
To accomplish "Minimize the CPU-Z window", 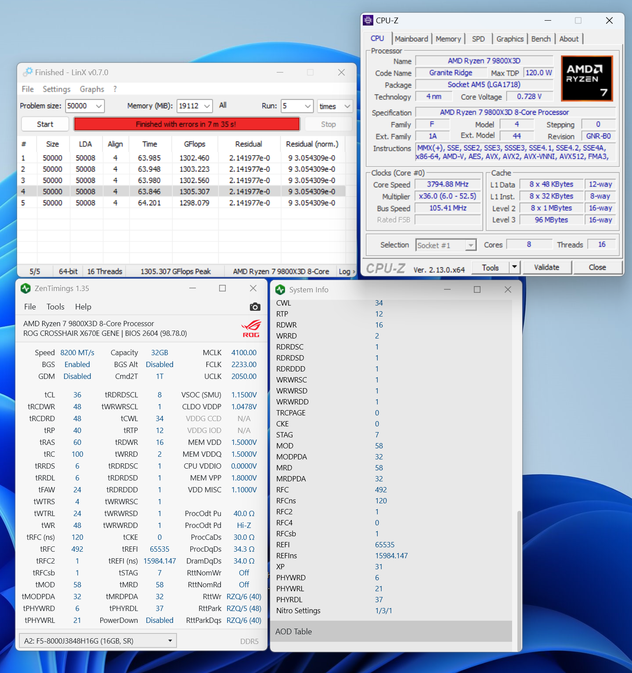I will tap(548, 20).
